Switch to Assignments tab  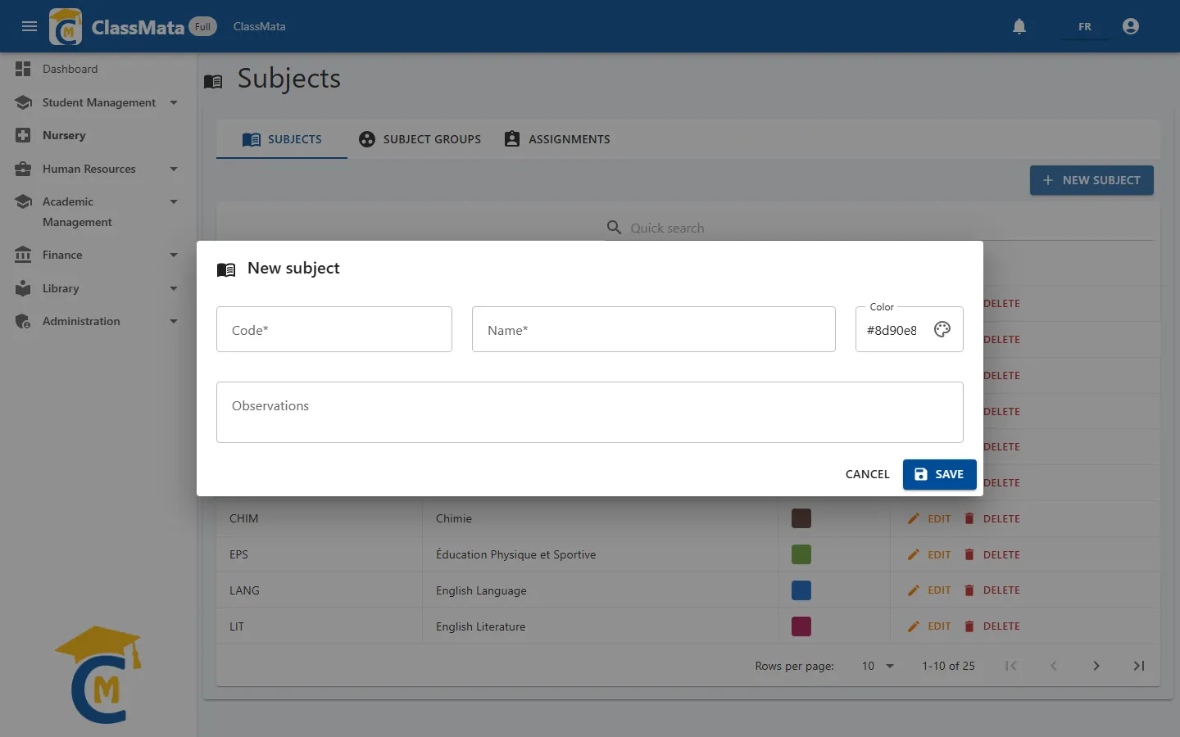click(x=557, y=139)
